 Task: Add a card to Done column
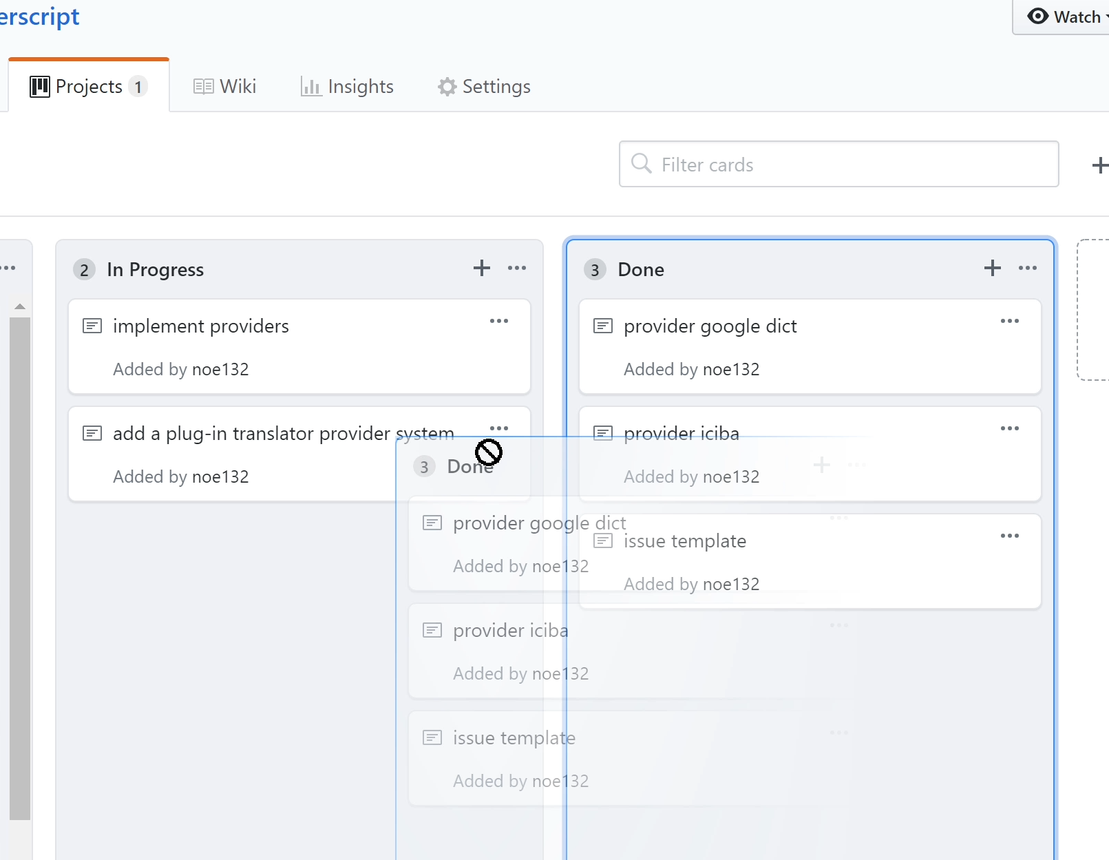click(x=993, y=268)
